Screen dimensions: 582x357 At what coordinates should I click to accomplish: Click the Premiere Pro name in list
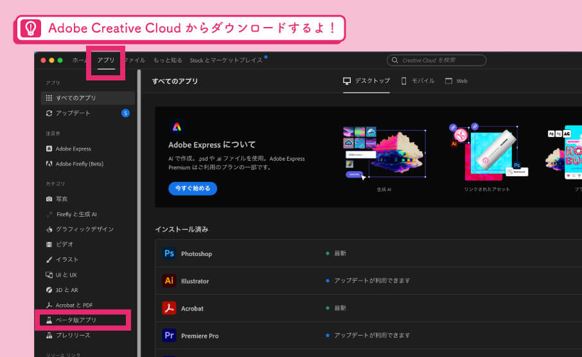200,336
